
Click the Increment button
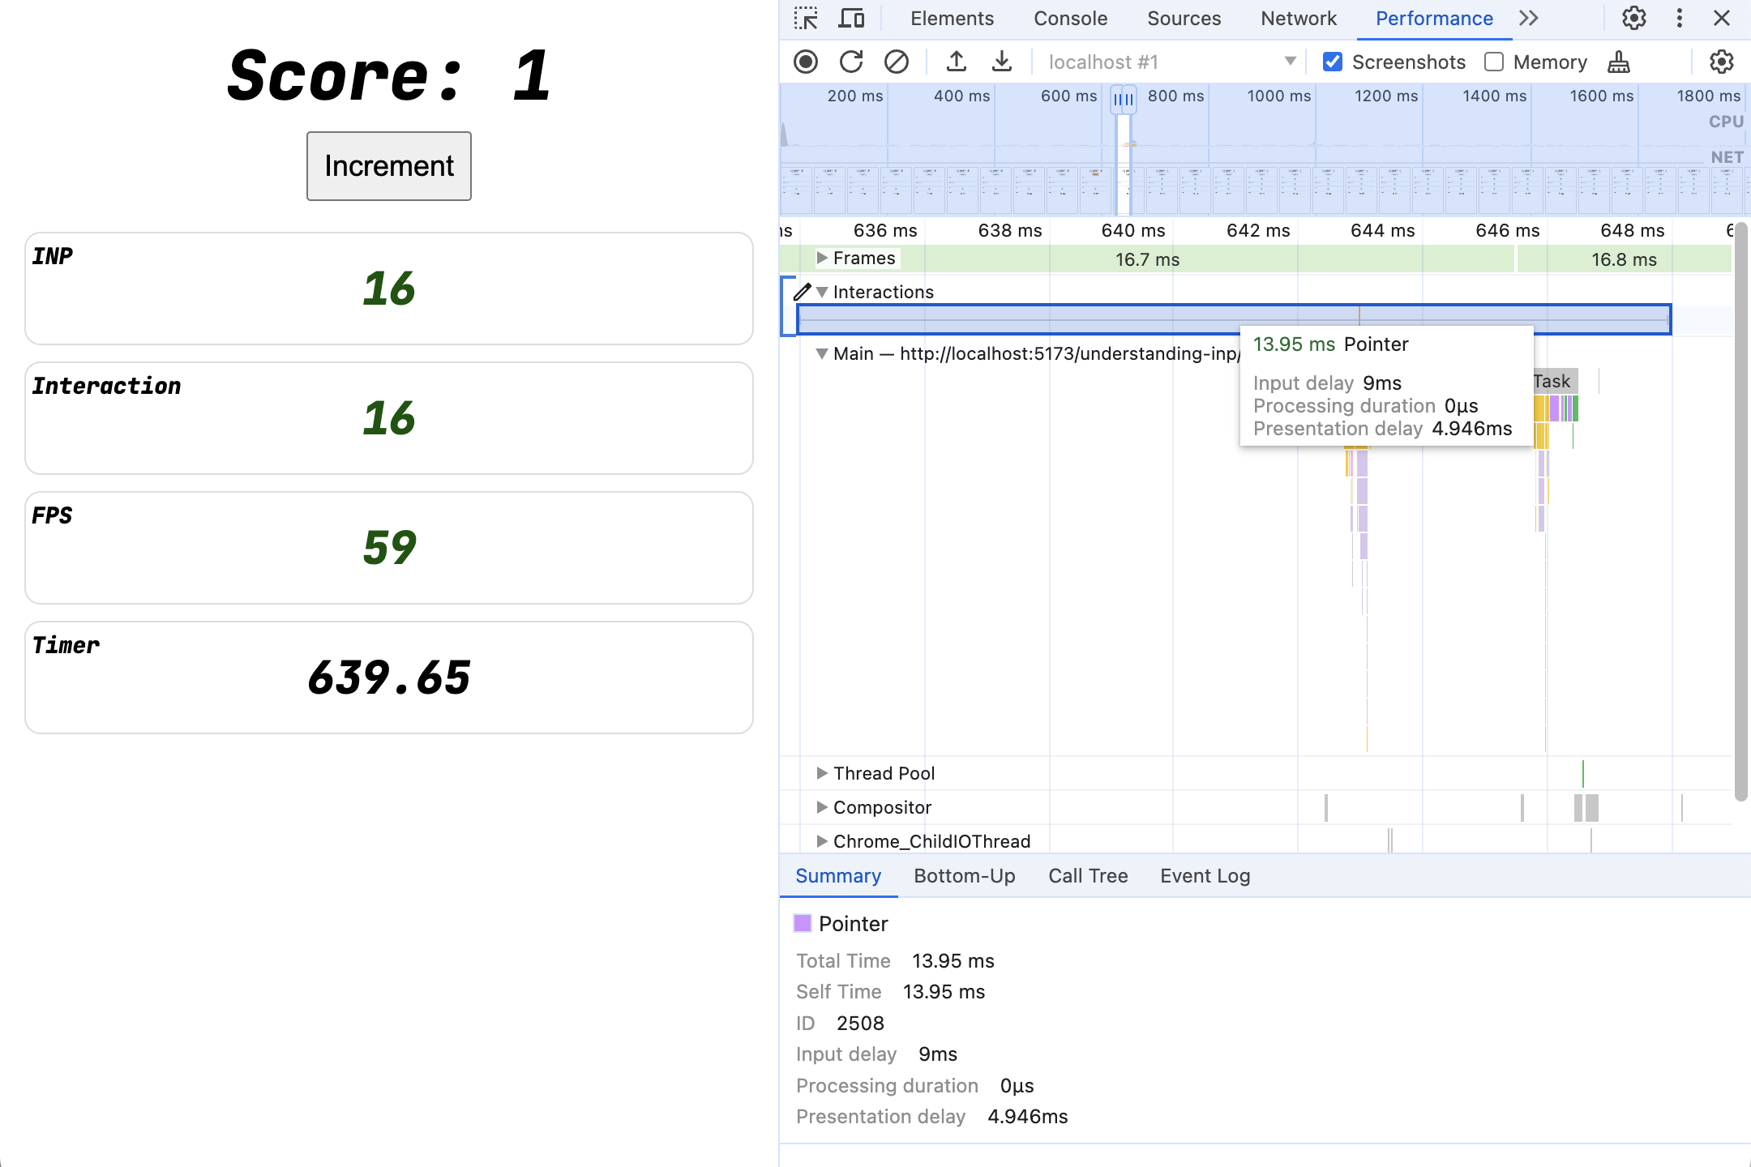pyautogui.click(x=390, y=165)
